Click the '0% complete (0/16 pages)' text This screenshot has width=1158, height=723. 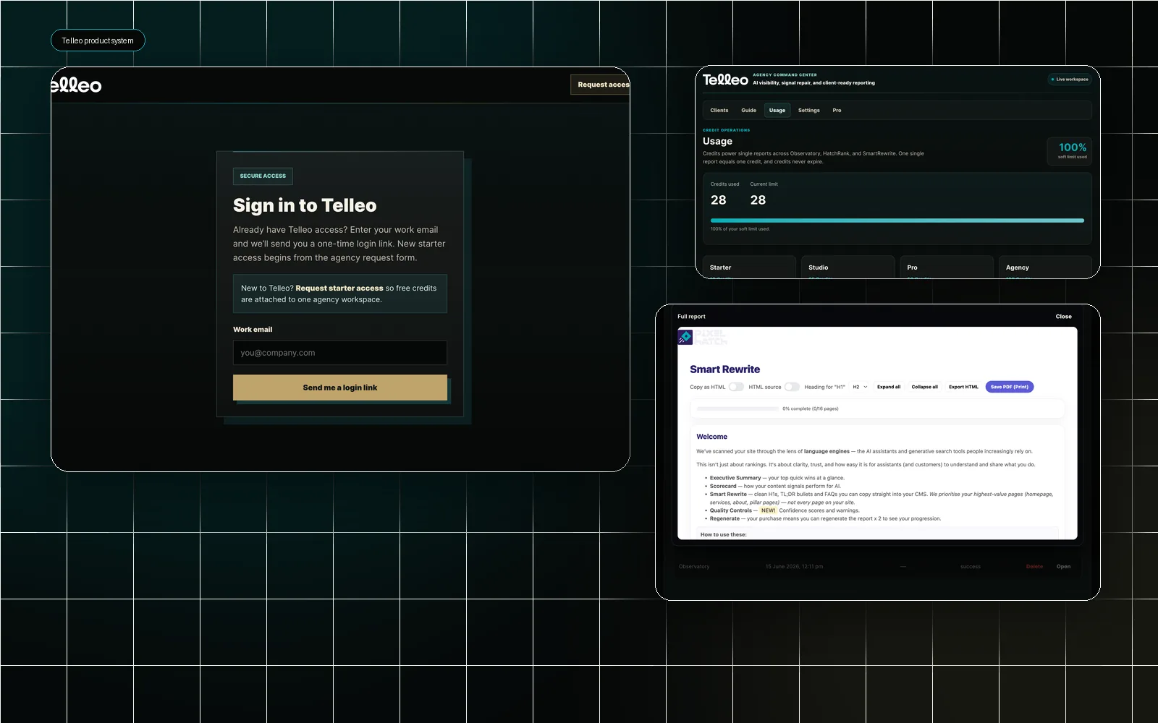(811, 408)
